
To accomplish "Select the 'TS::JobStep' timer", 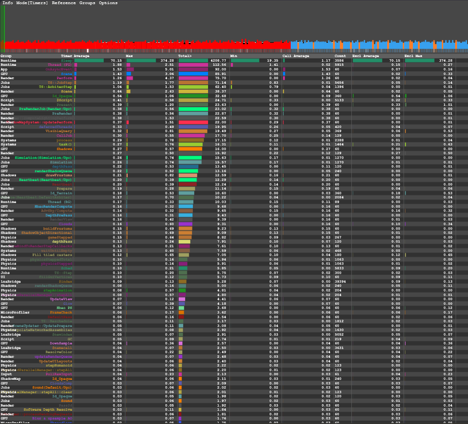I will [60, 82].
